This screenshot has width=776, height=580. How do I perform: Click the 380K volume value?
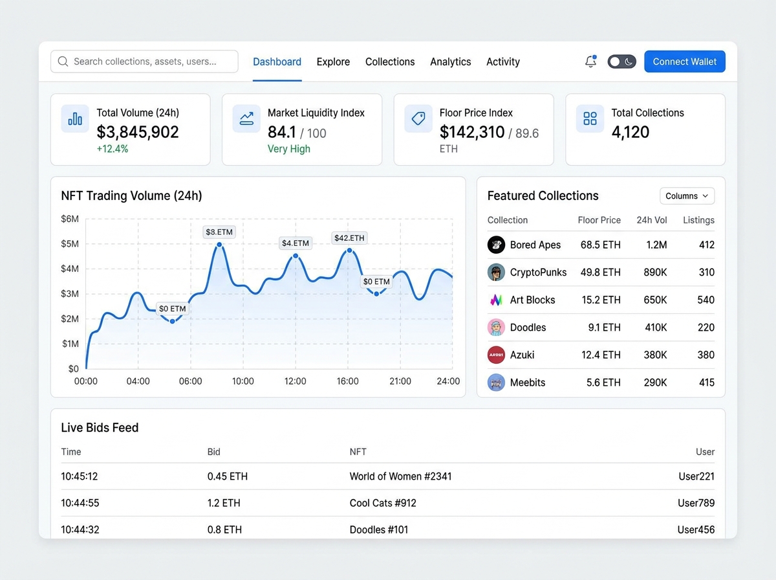point(655,355)
